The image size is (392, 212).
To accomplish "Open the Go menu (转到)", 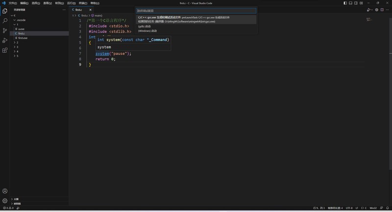I will 59,3.
